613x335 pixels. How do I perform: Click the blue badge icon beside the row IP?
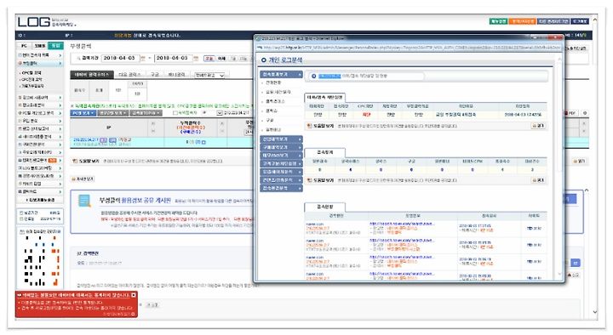112,139
